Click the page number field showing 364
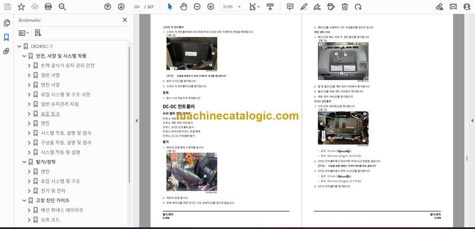The width and height of the screenshot is (475, 229). [x=136, y=7]
